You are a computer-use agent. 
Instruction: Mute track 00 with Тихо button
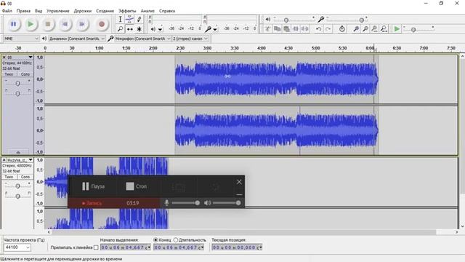[9, 74]
